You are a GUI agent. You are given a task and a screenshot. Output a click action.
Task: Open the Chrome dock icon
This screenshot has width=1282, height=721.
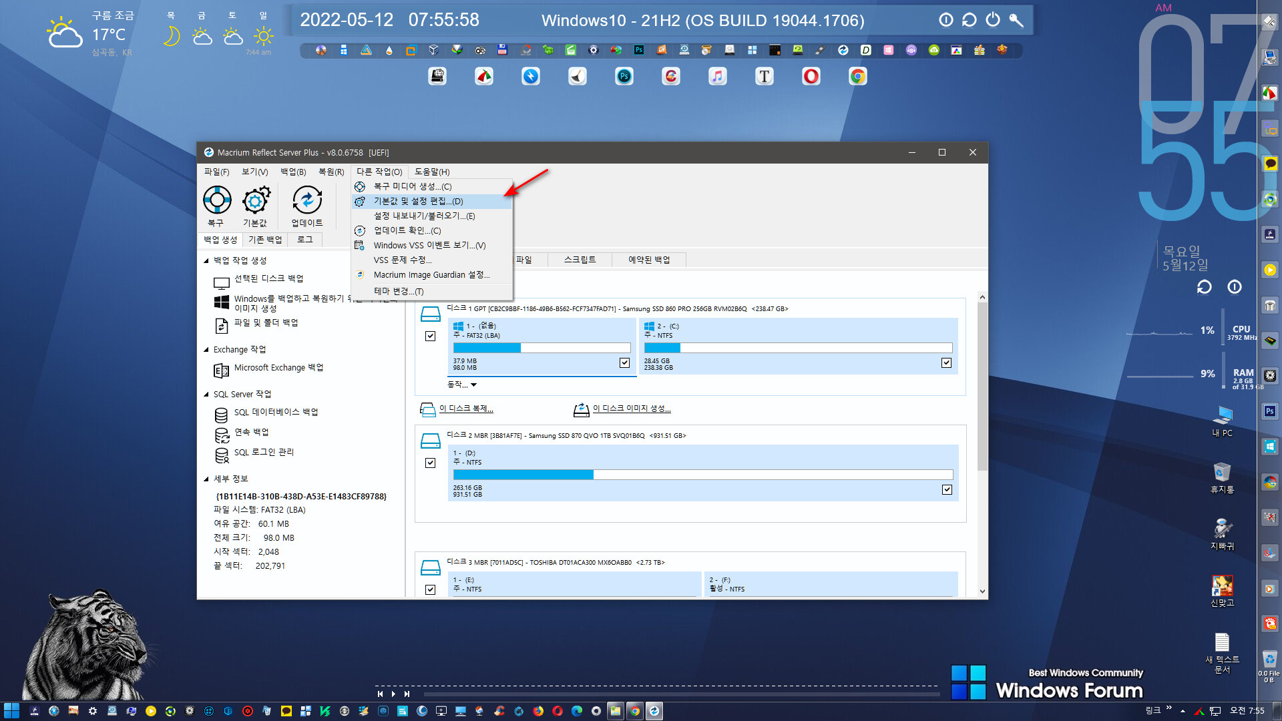[858, 77]
